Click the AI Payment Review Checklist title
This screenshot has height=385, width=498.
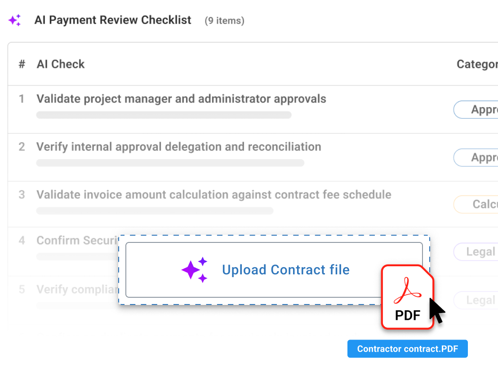pos(113,20)
